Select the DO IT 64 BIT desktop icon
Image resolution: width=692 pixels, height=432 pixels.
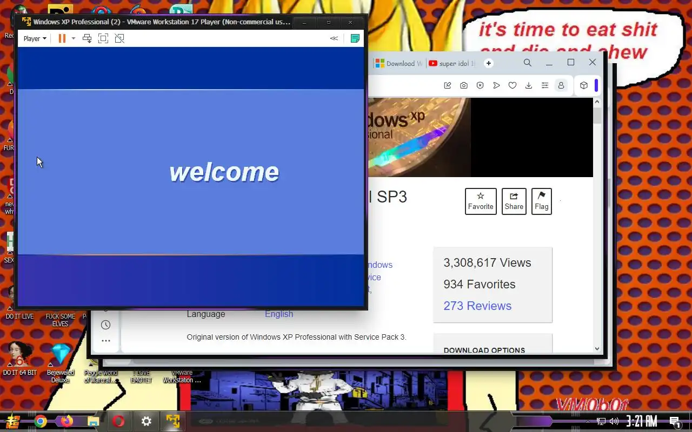tap(20, 358)
